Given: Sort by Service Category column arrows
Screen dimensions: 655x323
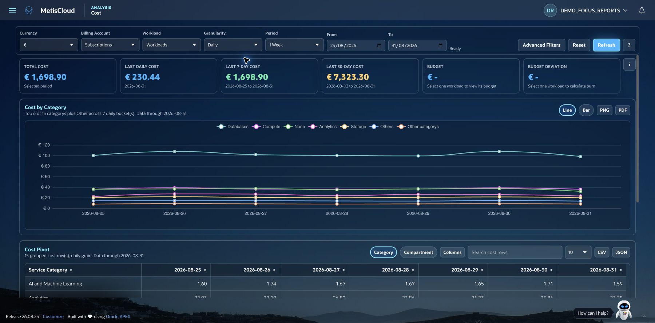Looking at the screenshot, I should pyautogui.click(x=71, y=270).
